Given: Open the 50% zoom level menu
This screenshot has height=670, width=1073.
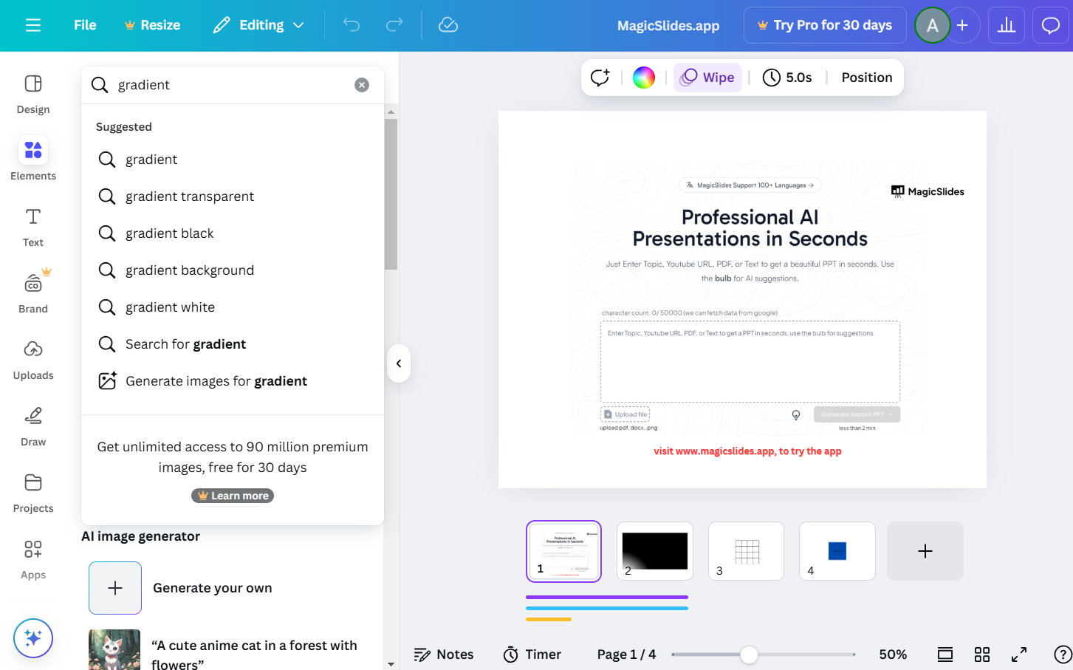Looking at the screenshot, I should click(893, 654).
